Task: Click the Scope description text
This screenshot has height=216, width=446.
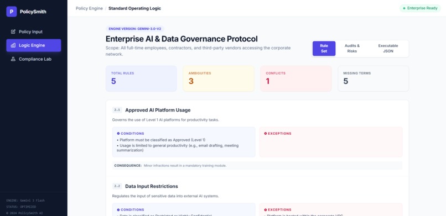Action: coord(198,51)
